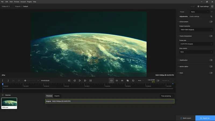Select side-by-side view icon
Screen dimensions: 215x121
pyautogui.click(x=122, y=80)
